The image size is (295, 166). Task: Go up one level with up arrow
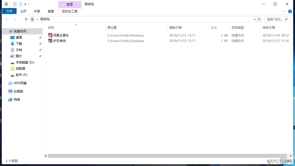point(26,19)
